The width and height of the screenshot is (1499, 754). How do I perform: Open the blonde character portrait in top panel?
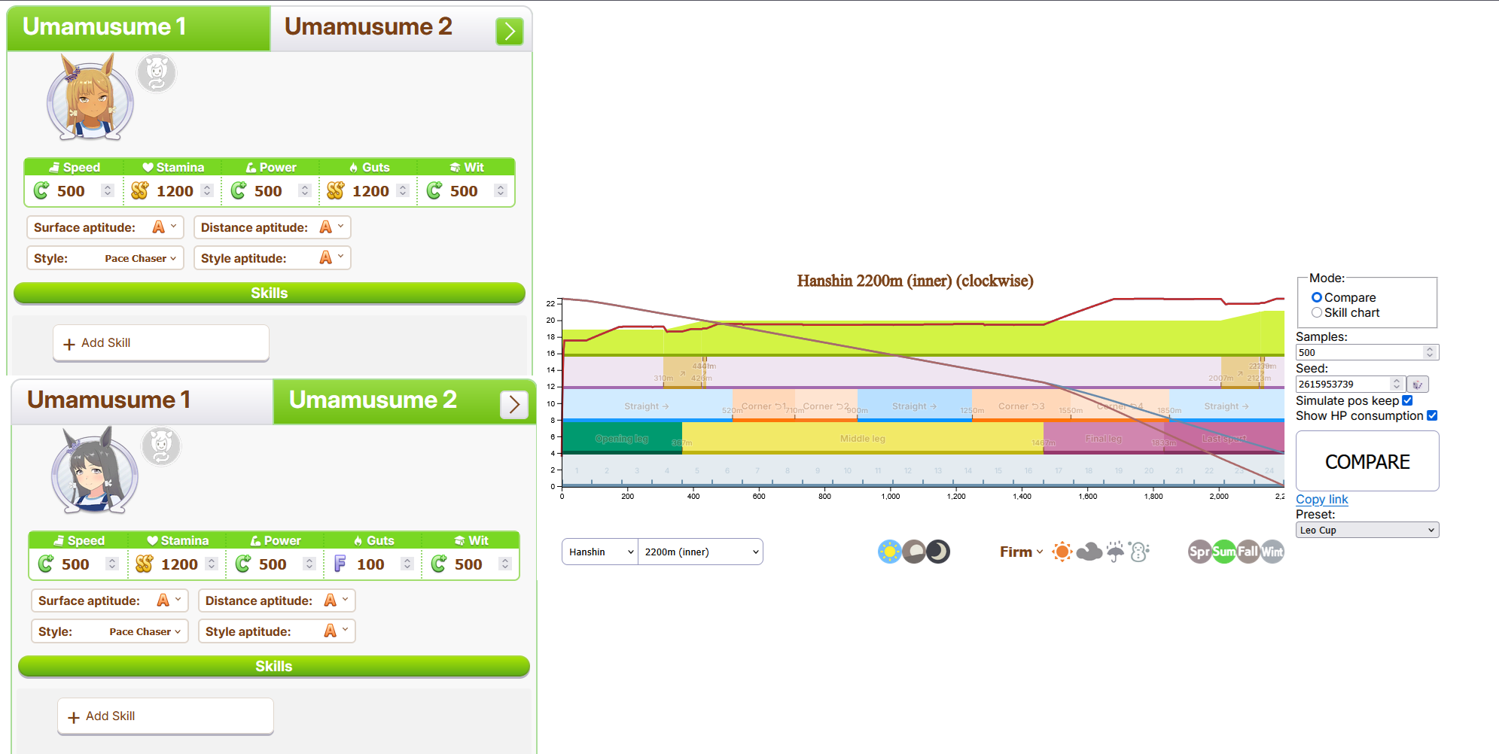pos(90,98)
